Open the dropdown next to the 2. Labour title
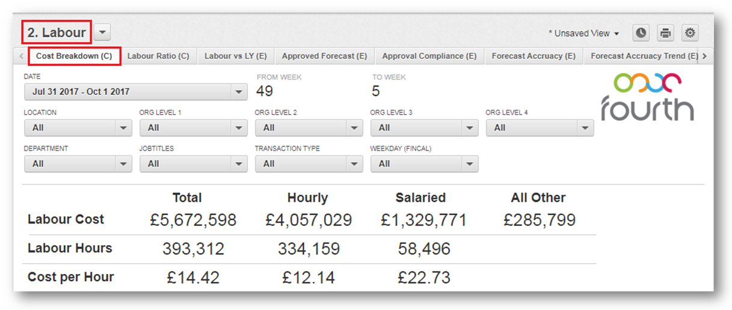 (x=102, y=32)
